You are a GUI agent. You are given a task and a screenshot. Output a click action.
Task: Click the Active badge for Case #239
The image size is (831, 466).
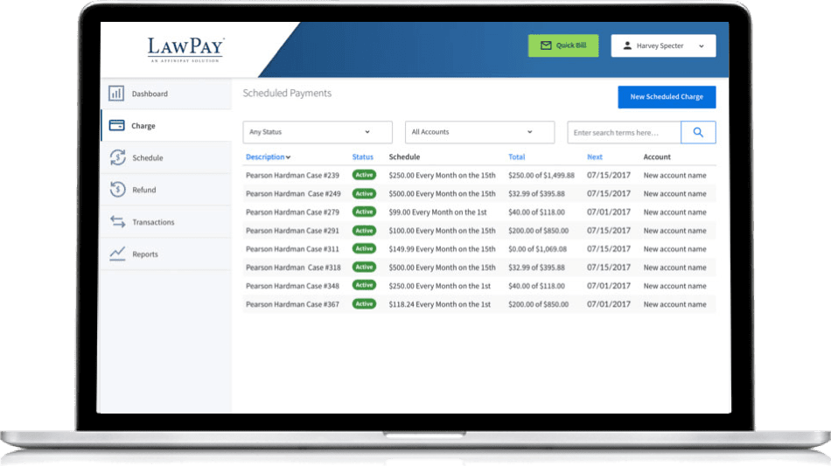[x=364, y=175]
